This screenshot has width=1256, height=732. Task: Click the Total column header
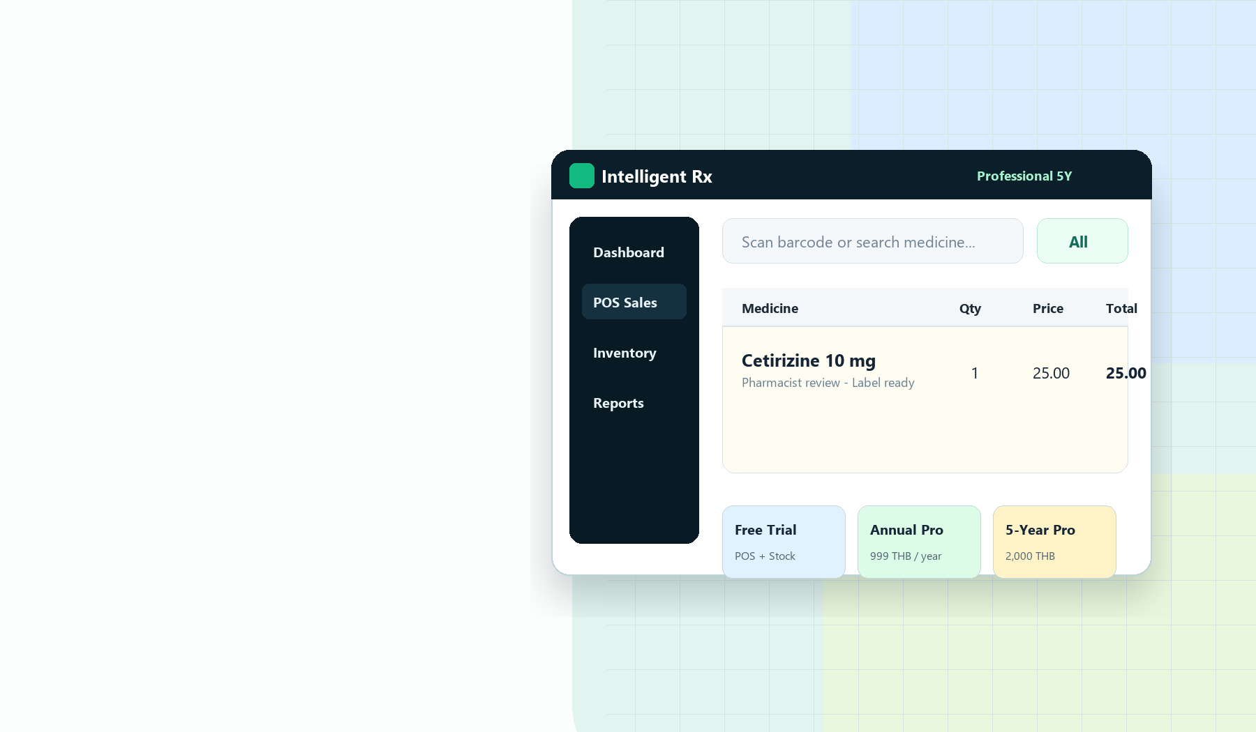coord(1121,308)
